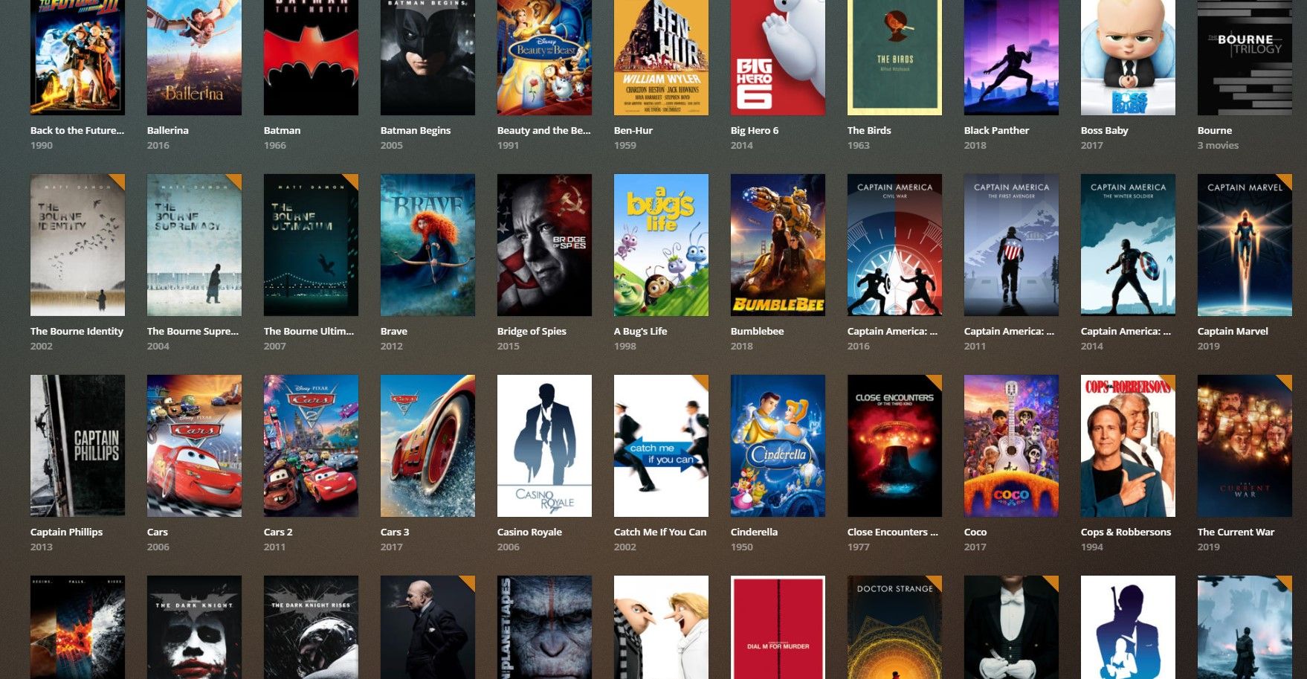Viewport: 1307px width, 679px height.
Task: Click the Cops & Robbersons poster
Action: [x=1128, y=445]
